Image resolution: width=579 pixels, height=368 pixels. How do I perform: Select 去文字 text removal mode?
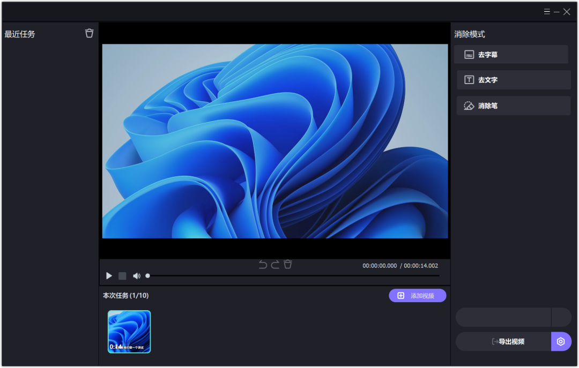[514, 80]
